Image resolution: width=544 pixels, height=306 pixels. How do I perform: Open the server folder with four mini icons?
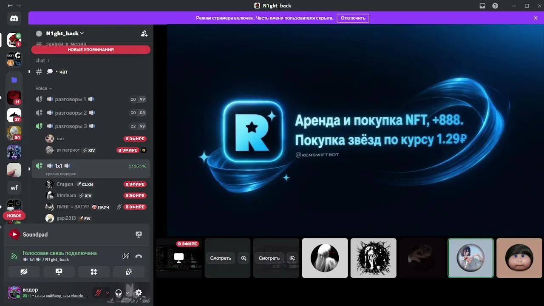14,59
